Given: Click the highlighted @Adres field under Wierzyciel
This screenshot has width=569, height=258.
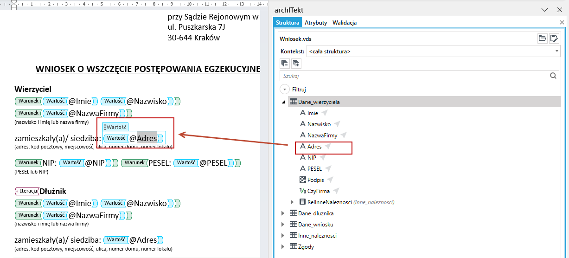Looking at the screenshot, I should [143, 138].
